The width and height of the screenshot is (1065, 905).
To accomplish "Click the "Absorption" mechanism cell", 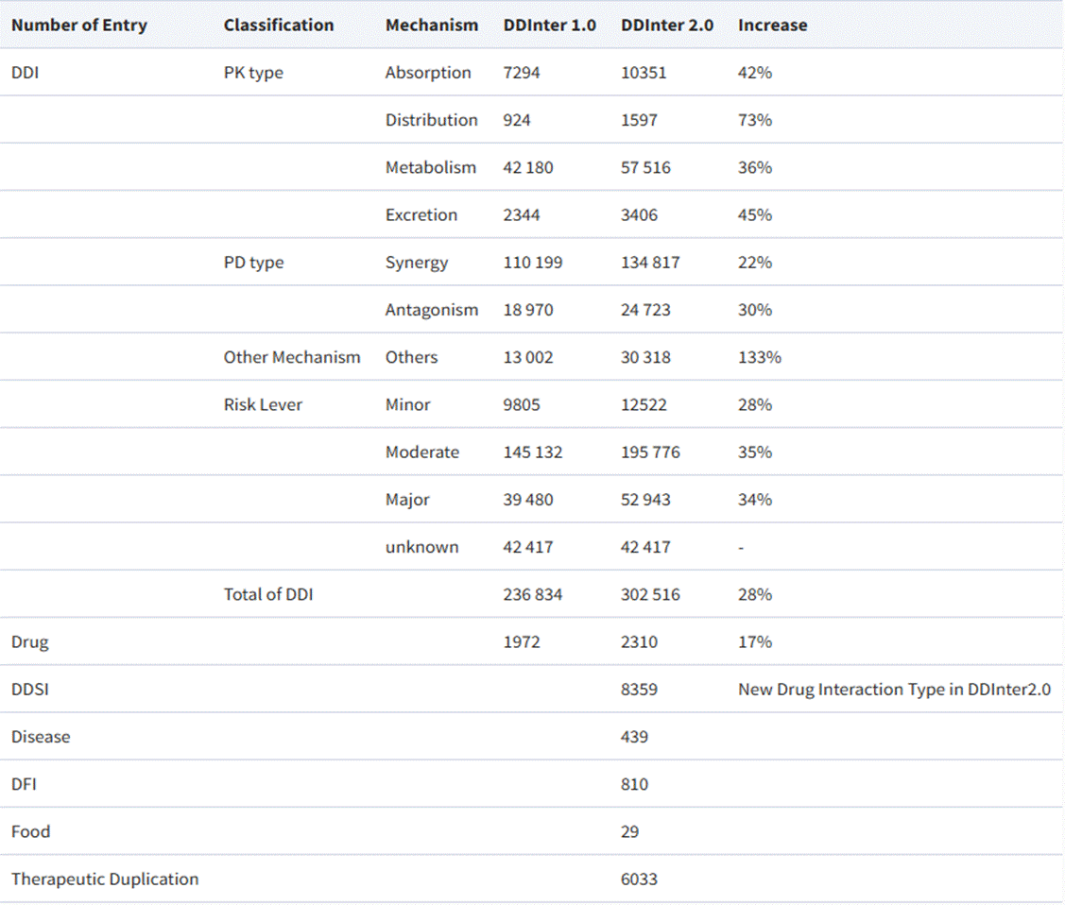I will [x=428, y=73].
